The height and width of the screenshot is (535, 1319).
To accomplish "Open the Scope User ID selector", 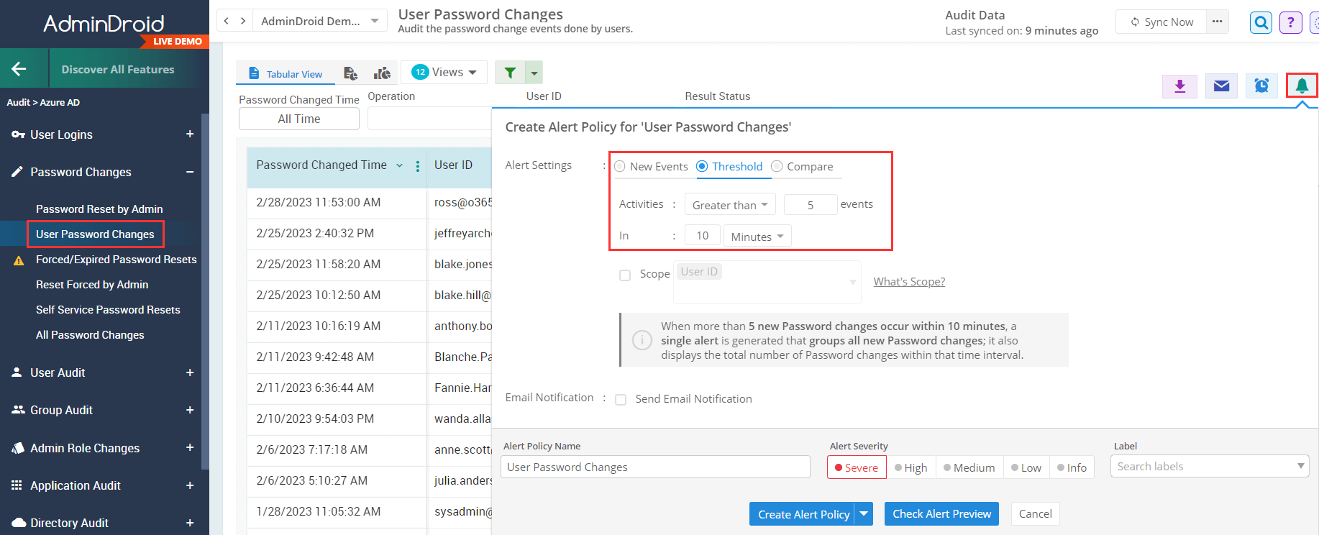I will click(767, 282).
